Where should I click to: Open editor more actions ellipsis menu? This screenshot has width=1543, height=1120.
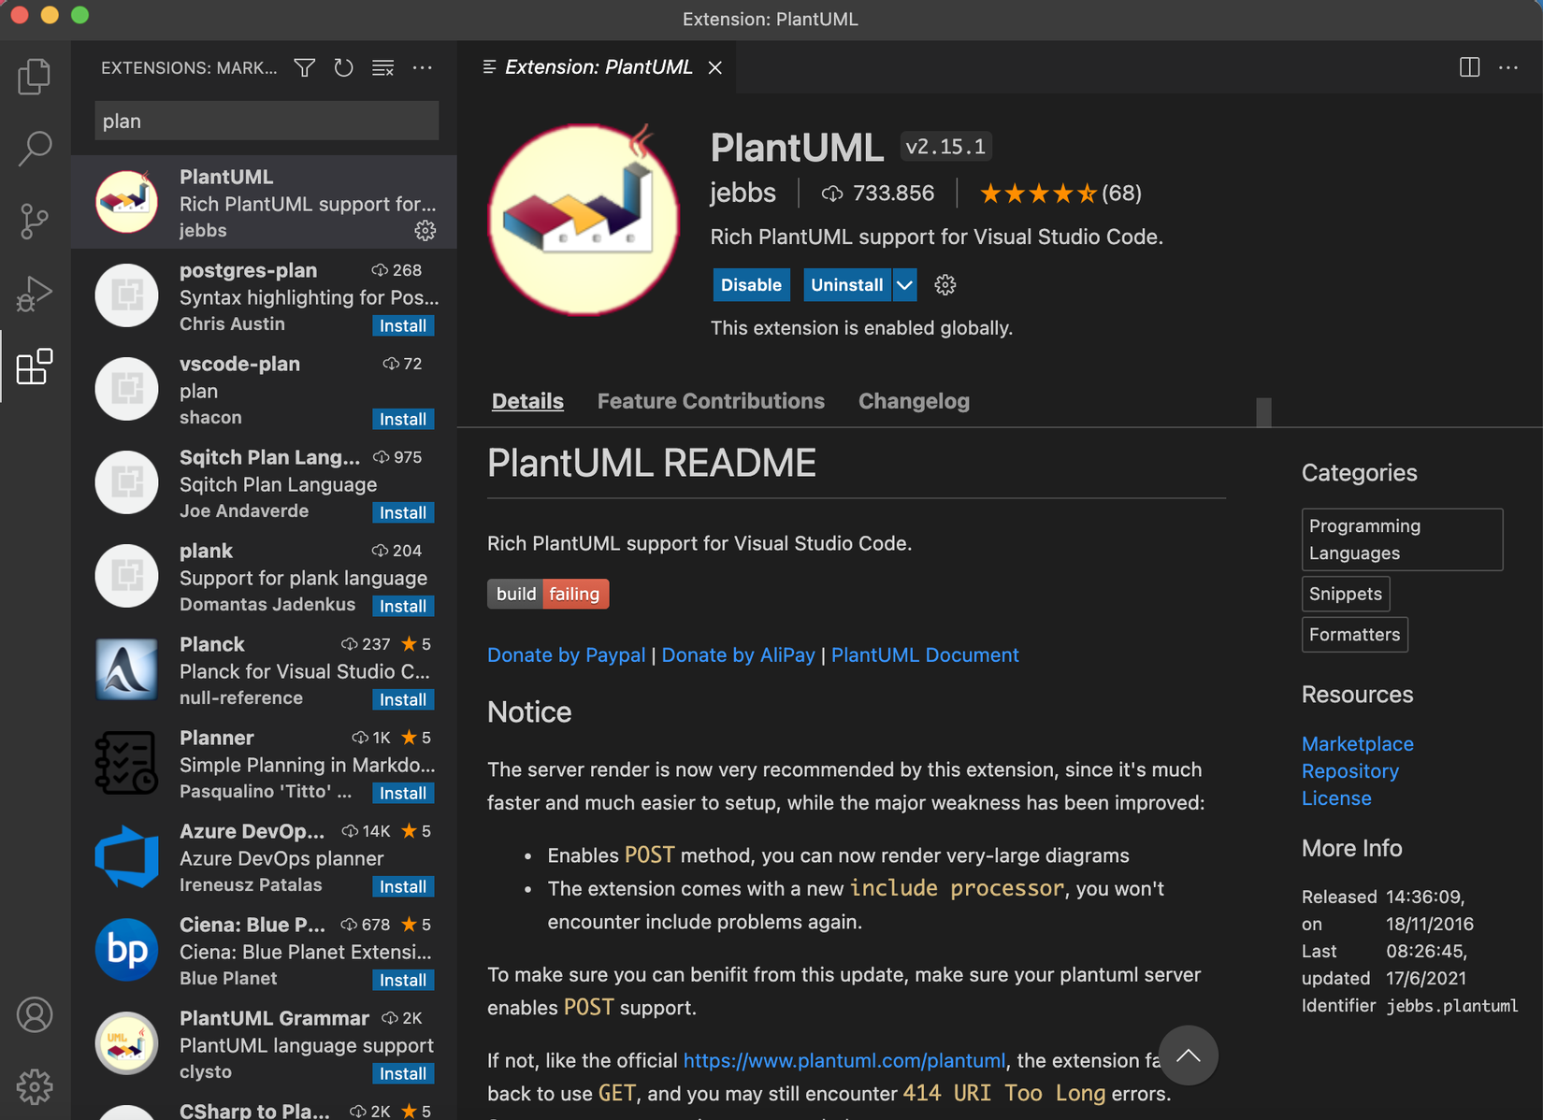click(1508, 67)
